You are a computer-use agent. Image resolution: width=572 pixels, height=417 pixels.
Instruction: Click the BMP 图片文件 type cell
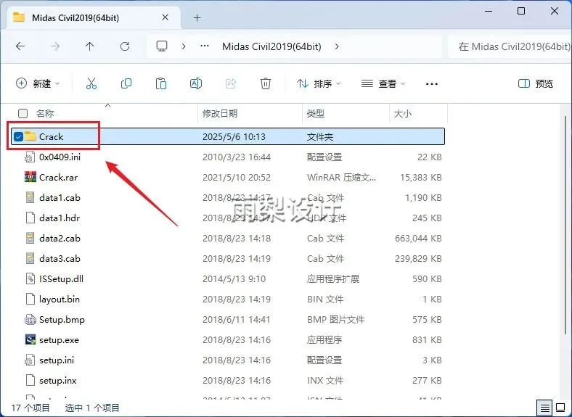click(x=335, y=320)
